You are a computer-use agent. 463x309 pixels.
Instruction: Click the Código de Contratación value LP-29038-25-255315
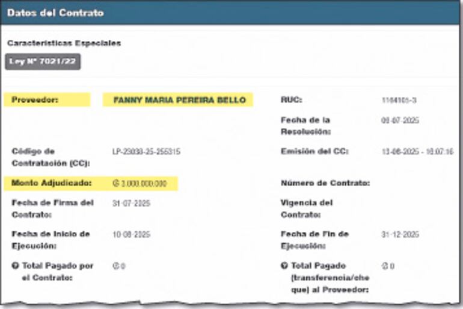146,152
